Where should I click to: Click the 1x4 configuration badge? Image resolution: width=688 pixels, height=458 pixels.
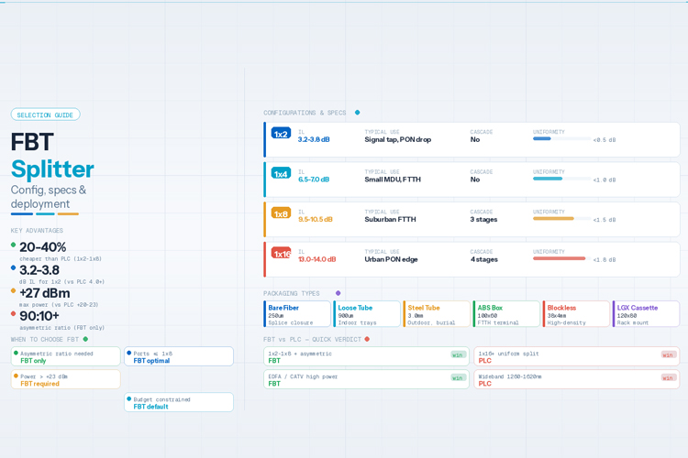(281, 173)
